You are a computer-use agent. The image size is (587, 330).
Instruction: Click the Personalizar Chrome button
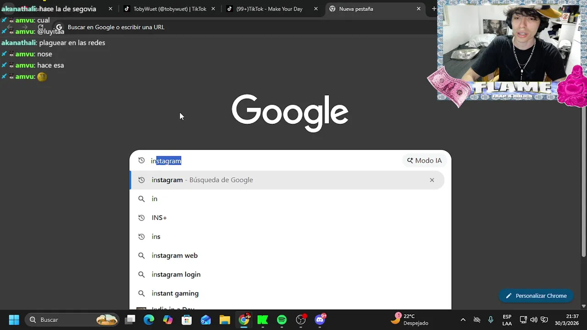click(x=536, y=296)
